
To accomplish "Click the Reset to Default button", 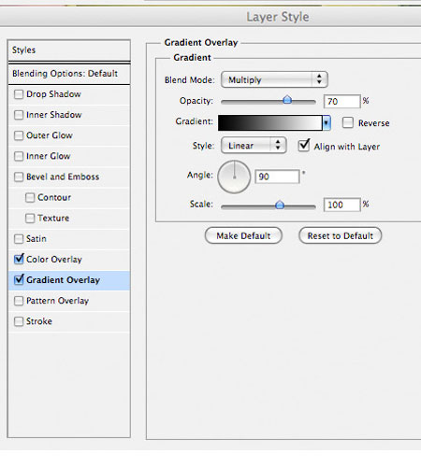I will (340, 235).
